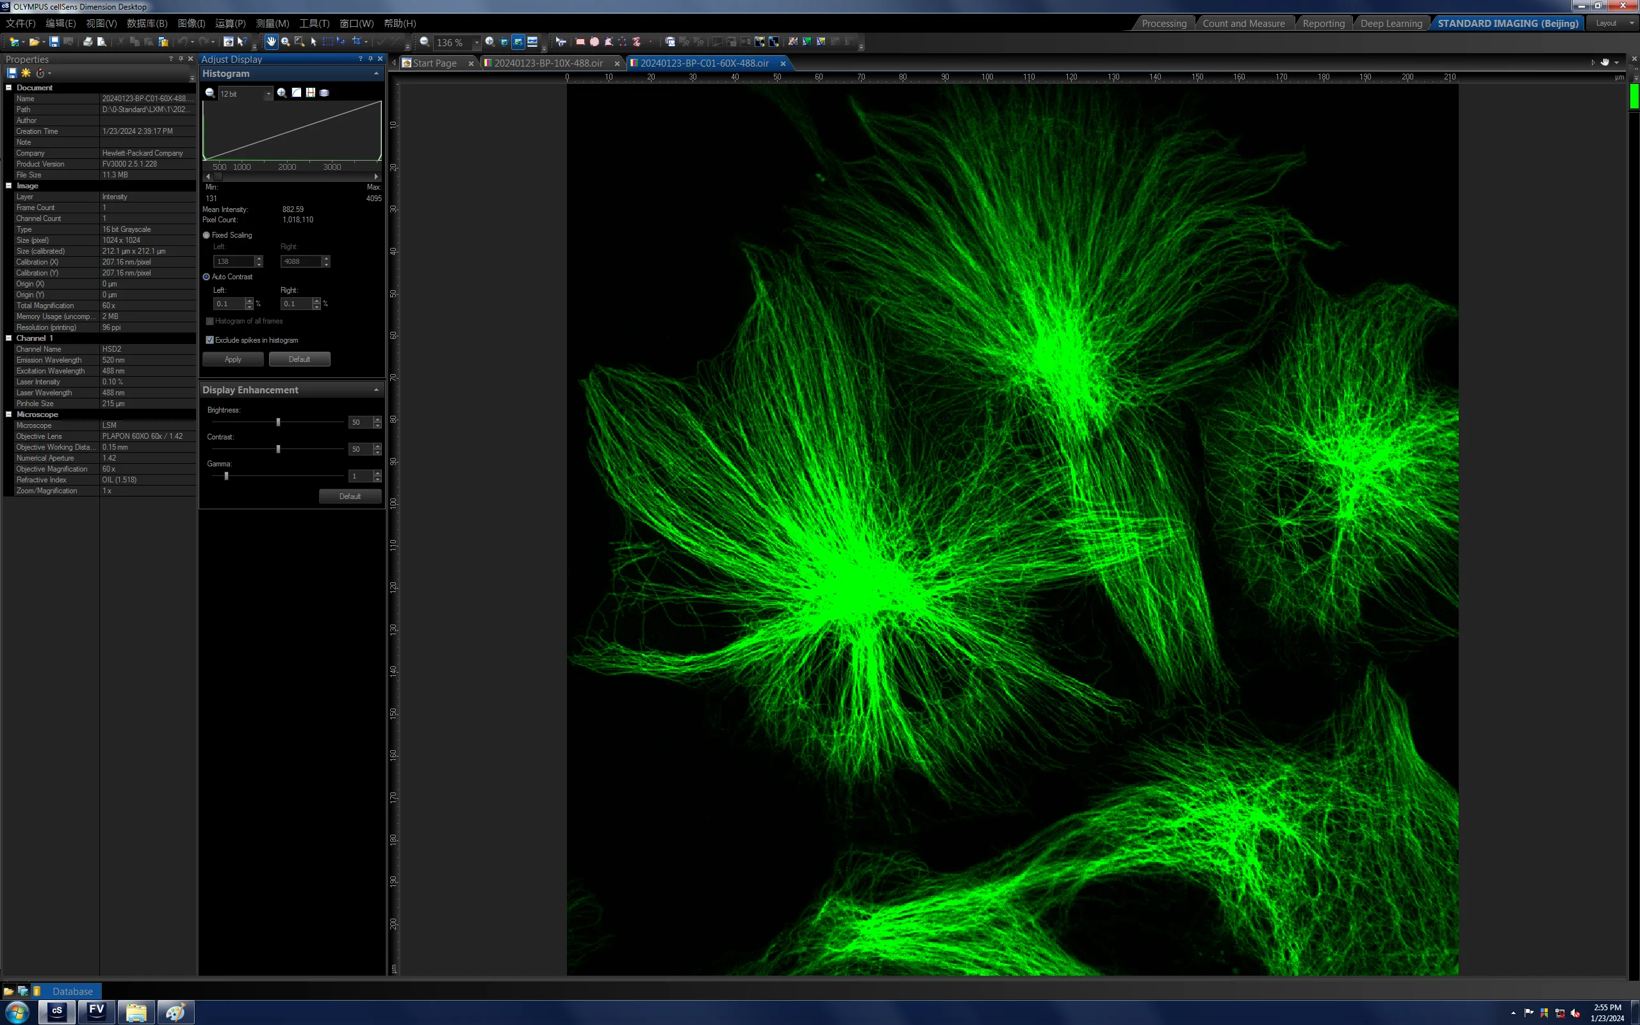Select the Auto Contrast radio button
Viewport: 1640px width, 1025px height.
(207, 277)
